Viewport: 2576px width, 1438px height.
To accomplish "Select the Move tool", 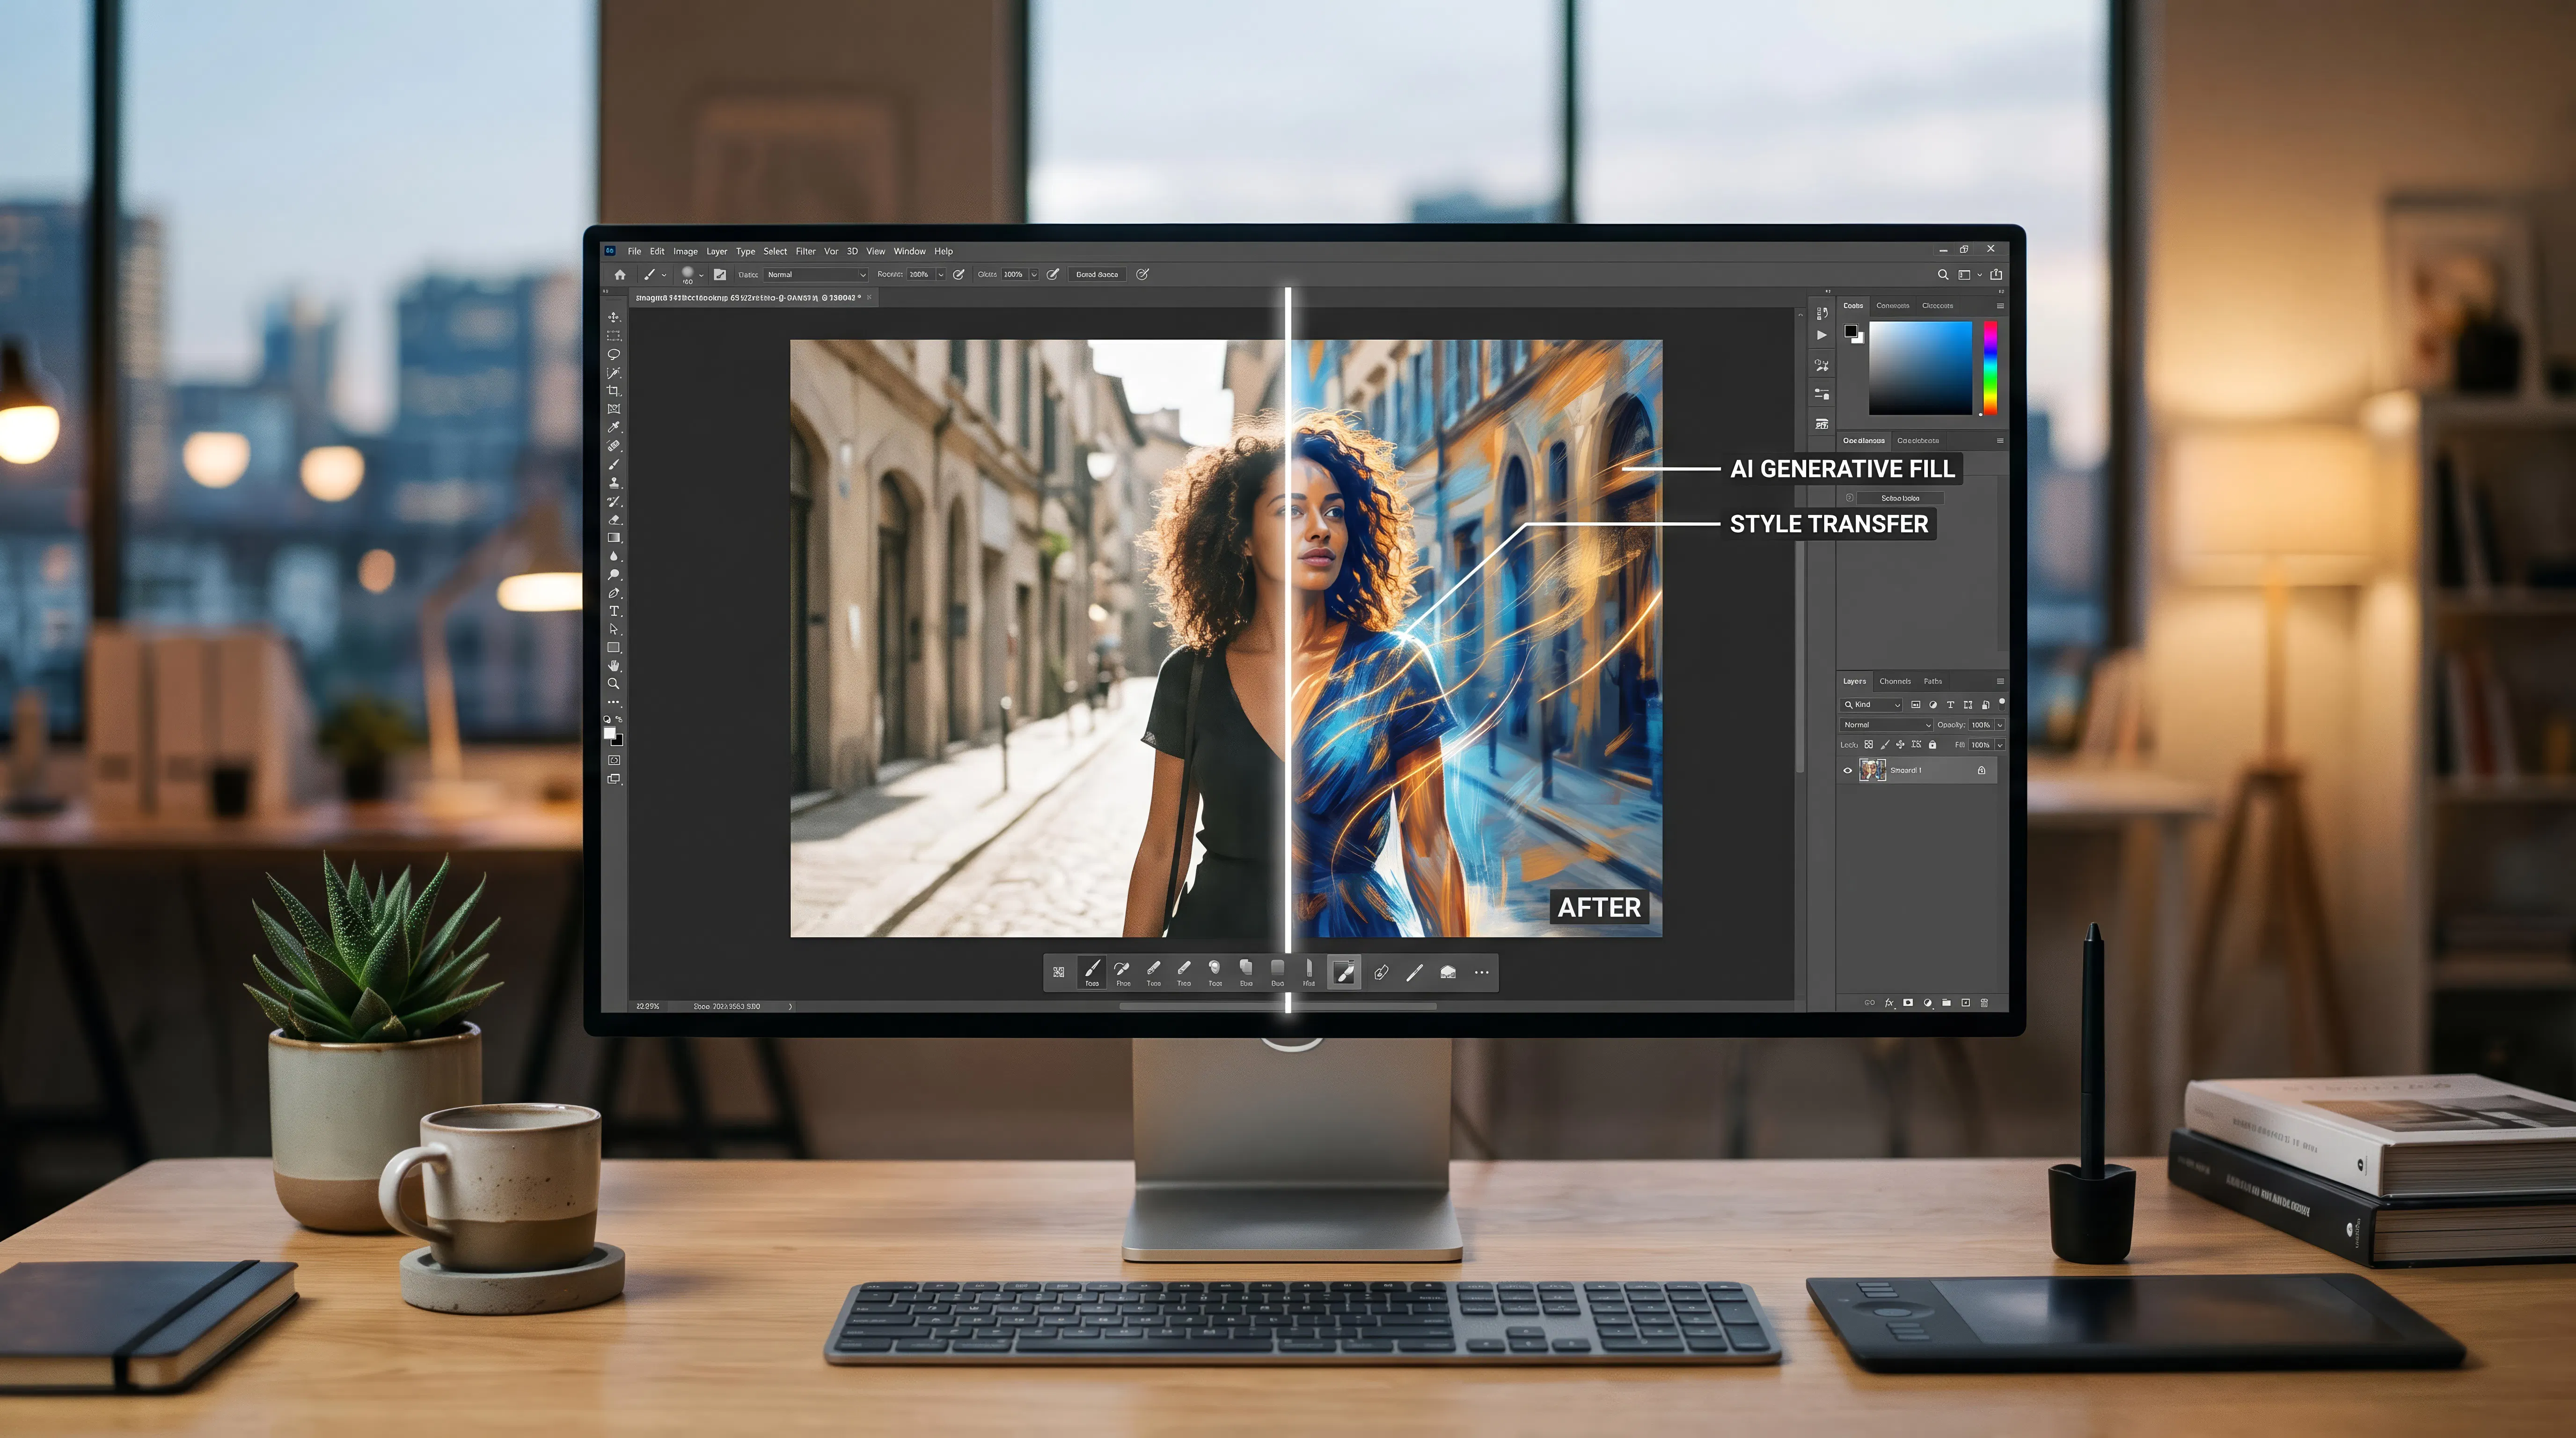I will point(613,317).
